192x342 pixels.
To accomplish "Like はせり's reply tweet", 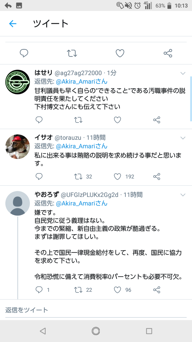I will coord(118,120).
